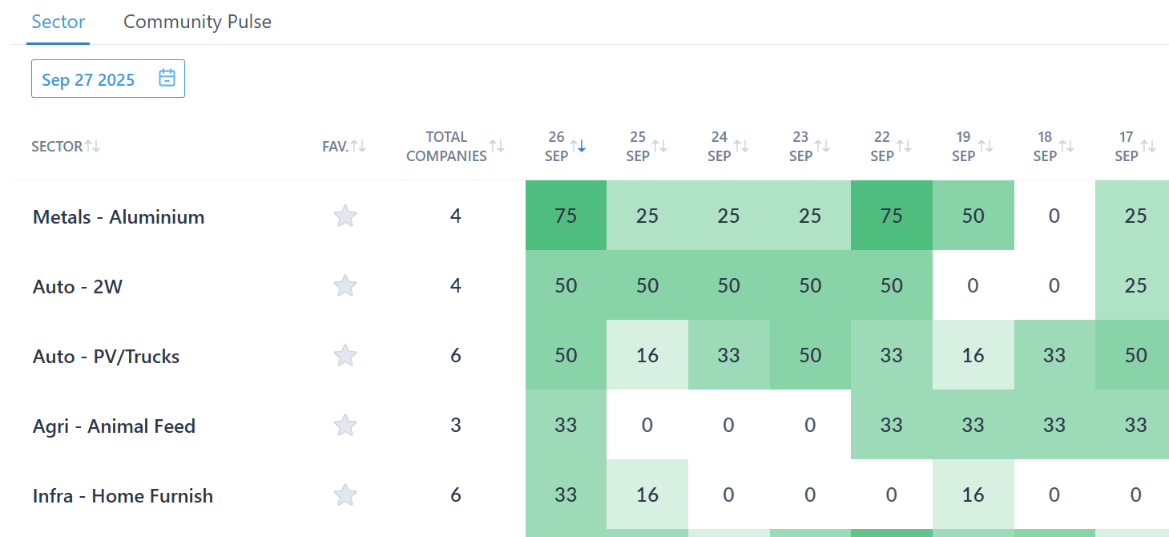Viewport: 1169px width, 537px height.
Task: Switch to the Community Pulse tab
Action: 197,22
